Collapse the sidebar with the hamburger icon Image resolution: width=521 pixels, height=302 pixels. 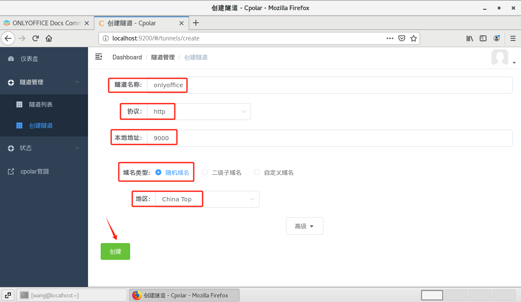98,56
